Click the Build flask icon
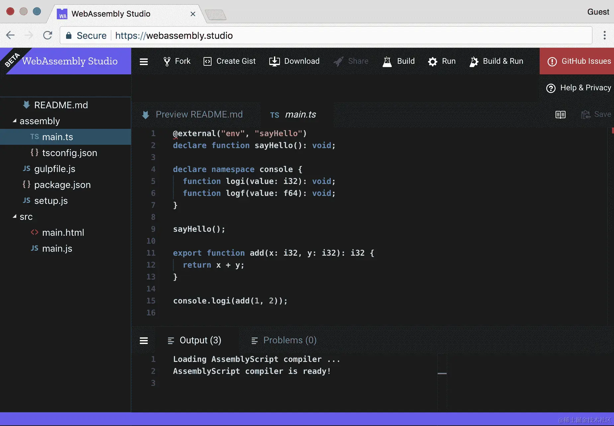Screen dimensions: 614x426 (387, 62)
